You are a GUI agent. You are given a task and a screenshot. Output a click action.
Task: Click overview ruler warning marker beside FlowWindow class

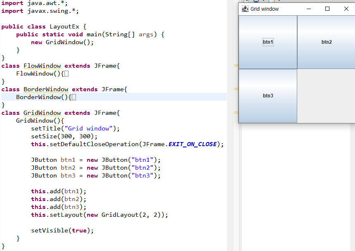[236, 65]
